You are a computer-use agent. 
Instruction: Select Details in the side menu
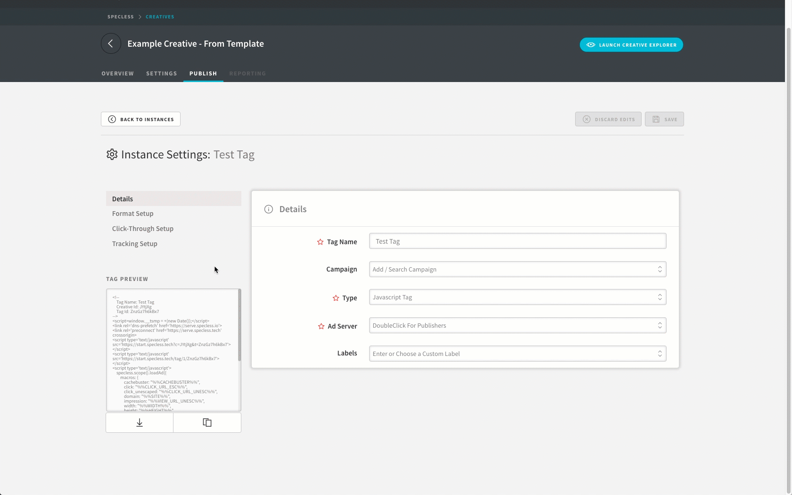pyautogui.click(x=173, y=198)
